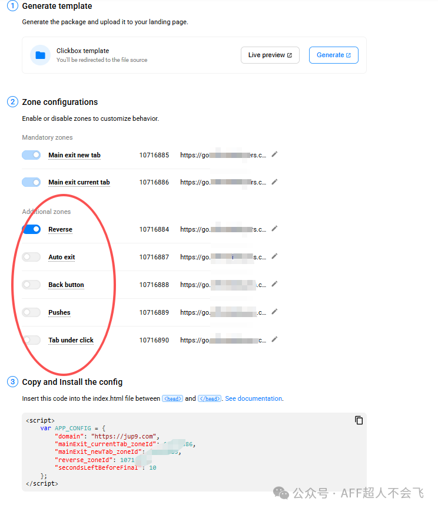Open the Live preview button
Image resolution: width=438 pixels, height=511 pixels.
270,55
